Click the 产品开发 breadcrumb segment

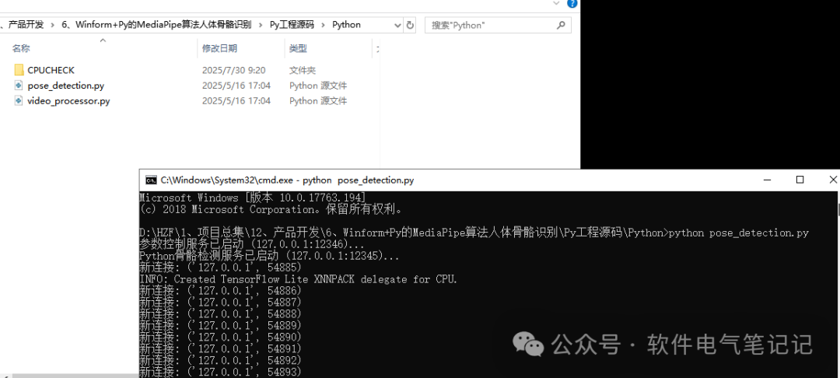[x=26, y=25]
